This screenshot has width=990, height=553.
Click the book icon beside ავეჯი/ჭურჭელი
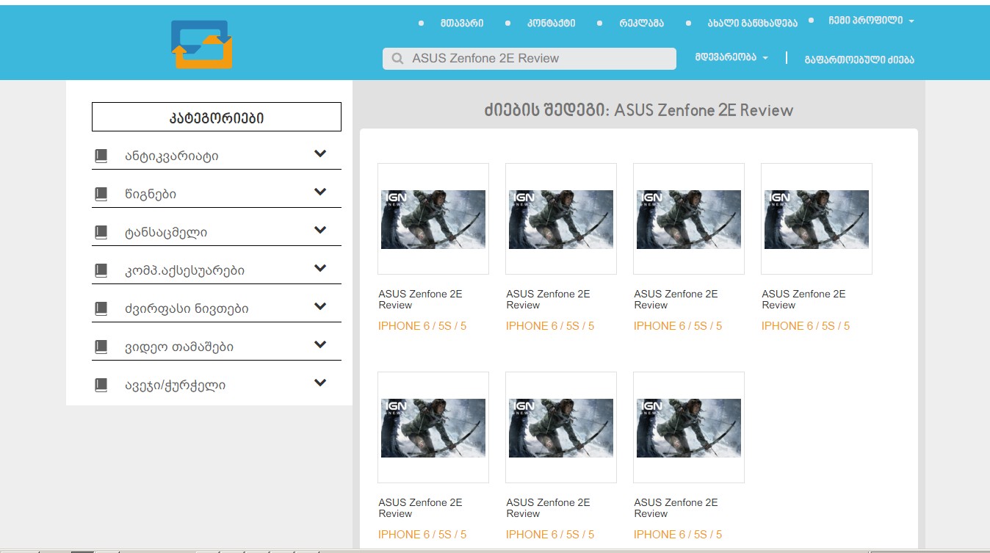[x=101, y=385]
